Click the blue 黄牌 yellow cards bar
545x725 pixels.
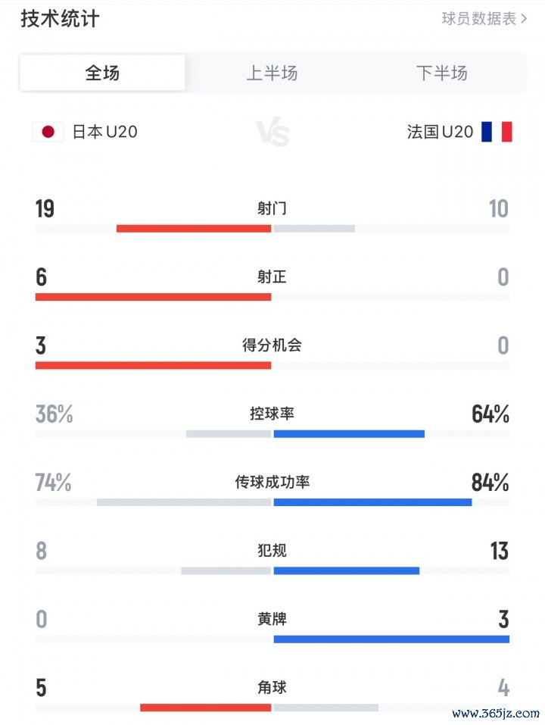click(x=391, y=639)
